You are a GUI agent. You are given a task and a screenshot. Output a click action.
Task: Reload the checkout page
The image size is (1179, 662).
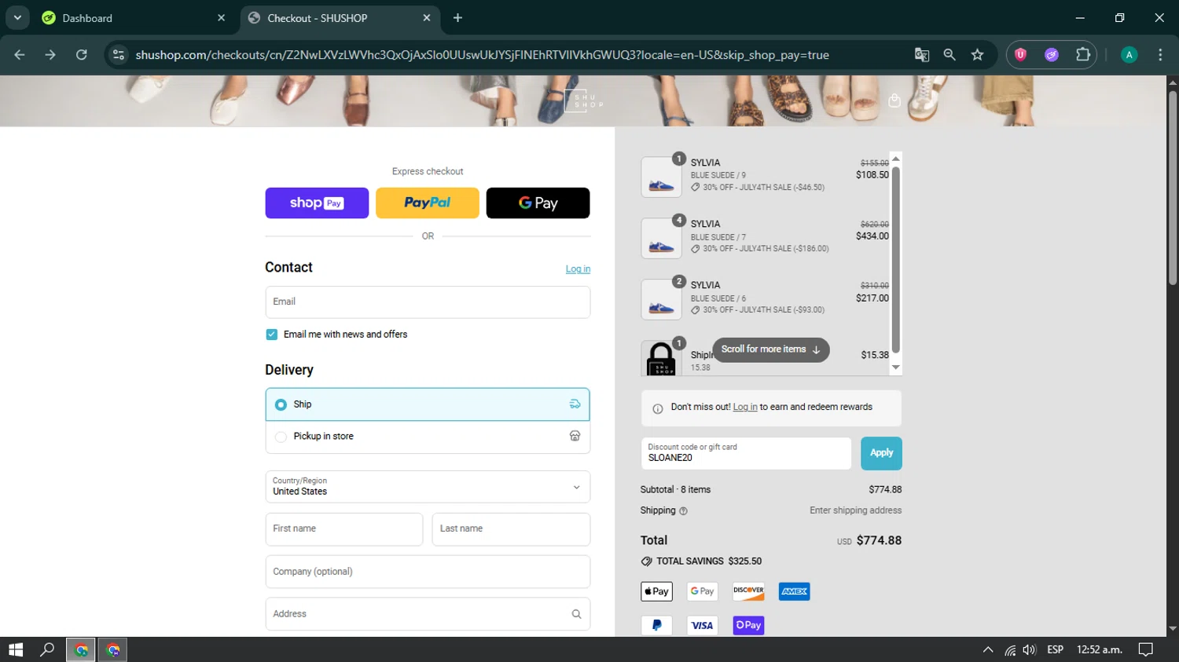point(82,55)
